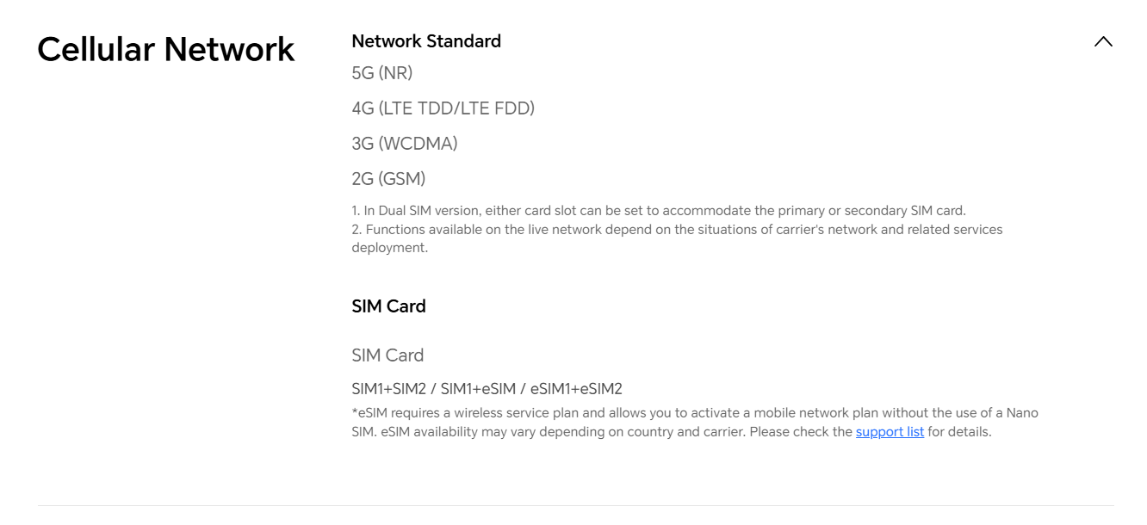
Task: Click the grey SIM Card label
Action: click(x=387, y=355)
